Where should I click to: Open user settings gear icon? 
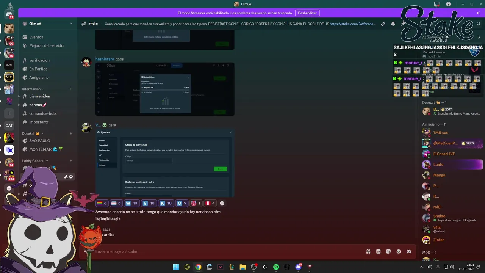pyautogui.click(x=71, y=177)
